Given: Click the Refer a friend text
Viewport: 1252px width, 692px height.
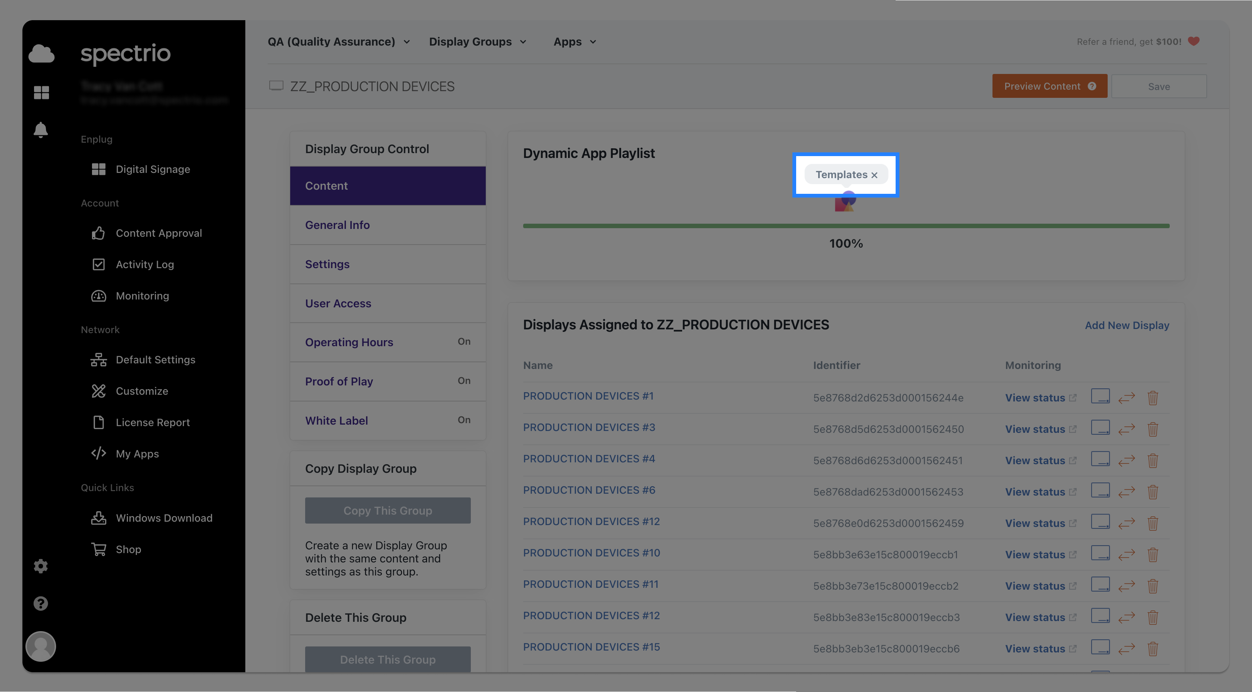Looking at the screenshot, I should (1129, 42).
